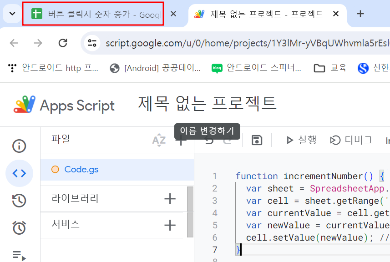Click the cell.setValue(newValue) code line

pos(317,237)
